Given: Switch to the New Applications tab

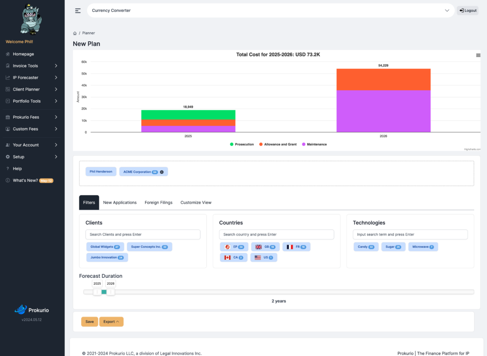Looking at the screenshot, I should point(120,203).
